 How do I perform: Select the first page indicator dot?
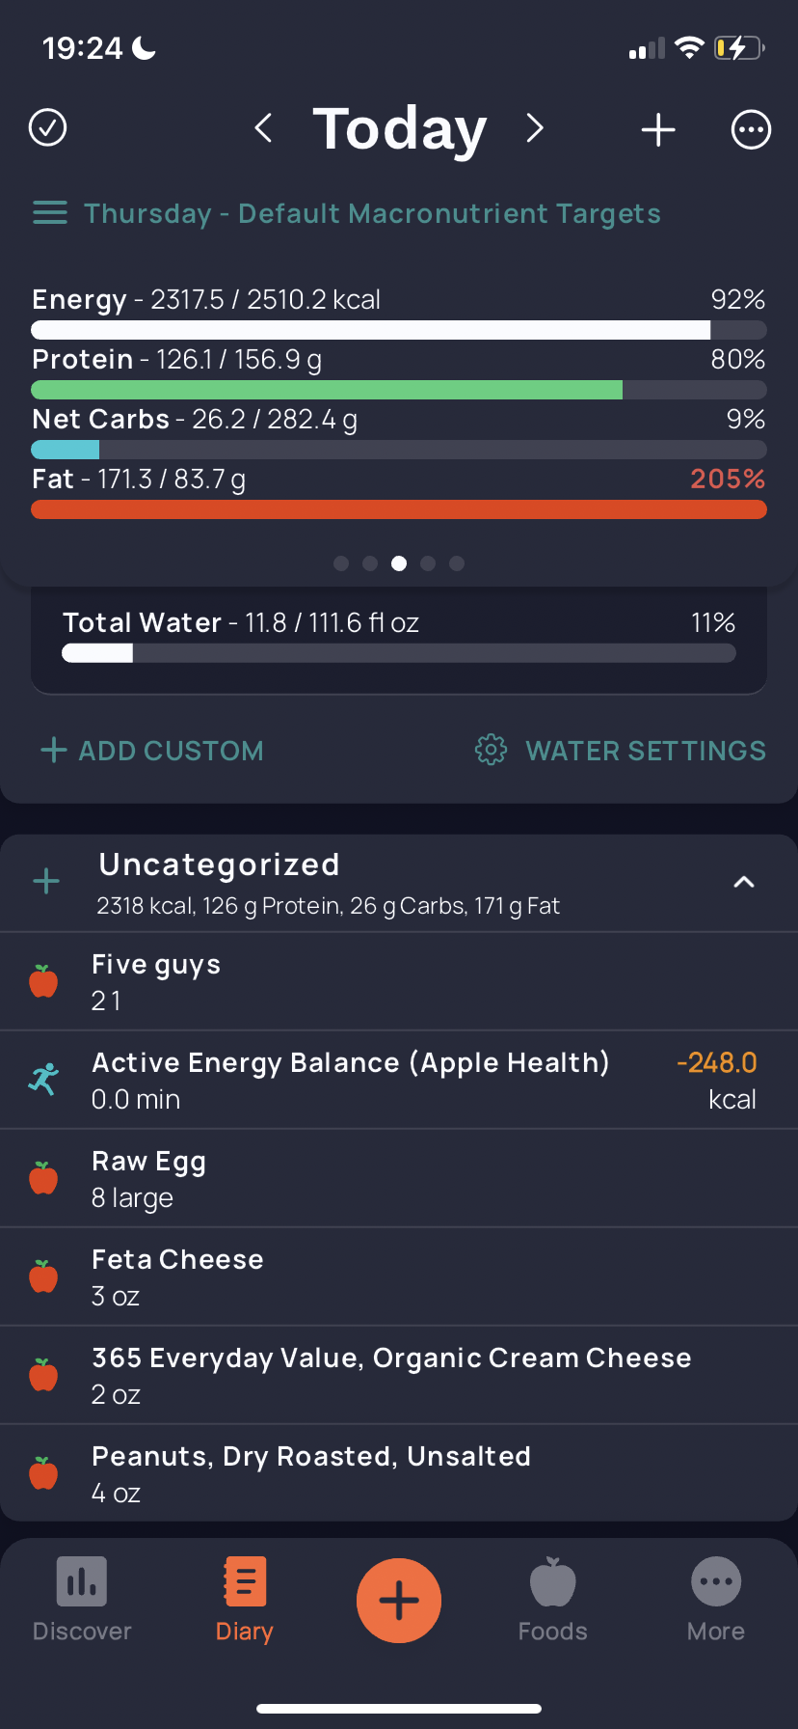pos(341,563)
